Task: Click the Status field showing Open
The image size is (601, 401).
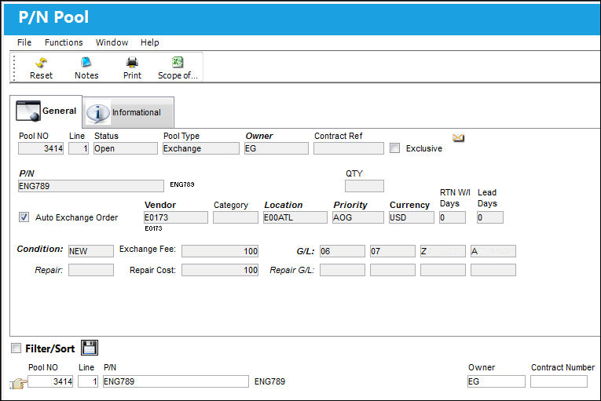Action: (x=126, y=148)
